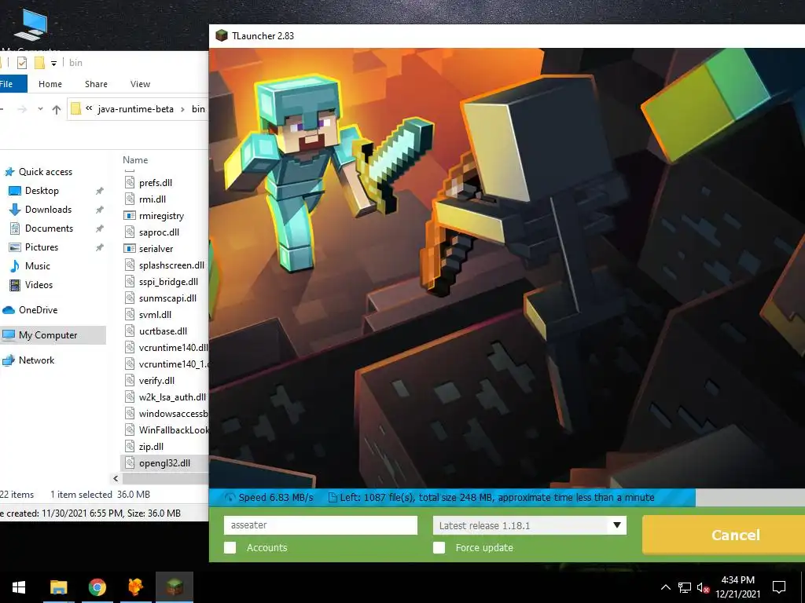Click the pin icon beside Documents
805x603 pixels.
click(100, 228)
